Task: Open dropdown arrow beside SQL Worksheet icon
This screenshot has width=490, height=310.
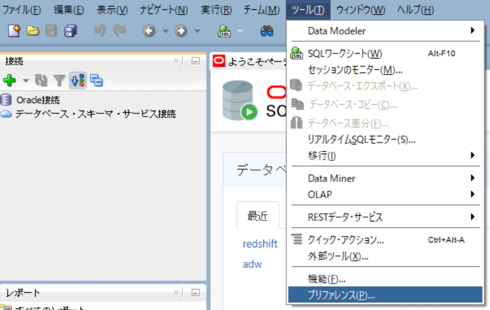Action: pyautogui.click(x=240, y=31)
